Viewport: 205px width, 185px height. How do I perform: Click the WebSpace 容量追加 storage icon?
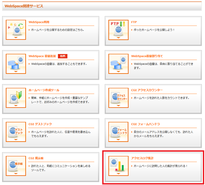click(x=16, y=64)
